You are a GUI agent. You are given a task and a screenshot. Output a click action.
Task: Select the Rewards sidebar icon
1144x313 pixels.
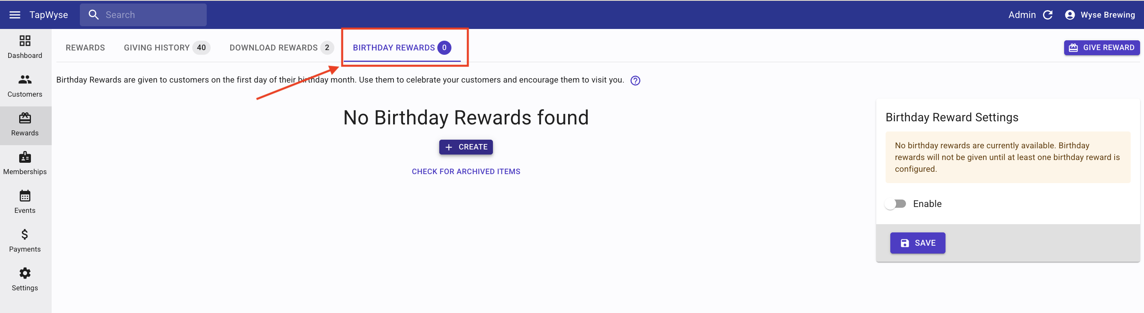tap(25, 119)
